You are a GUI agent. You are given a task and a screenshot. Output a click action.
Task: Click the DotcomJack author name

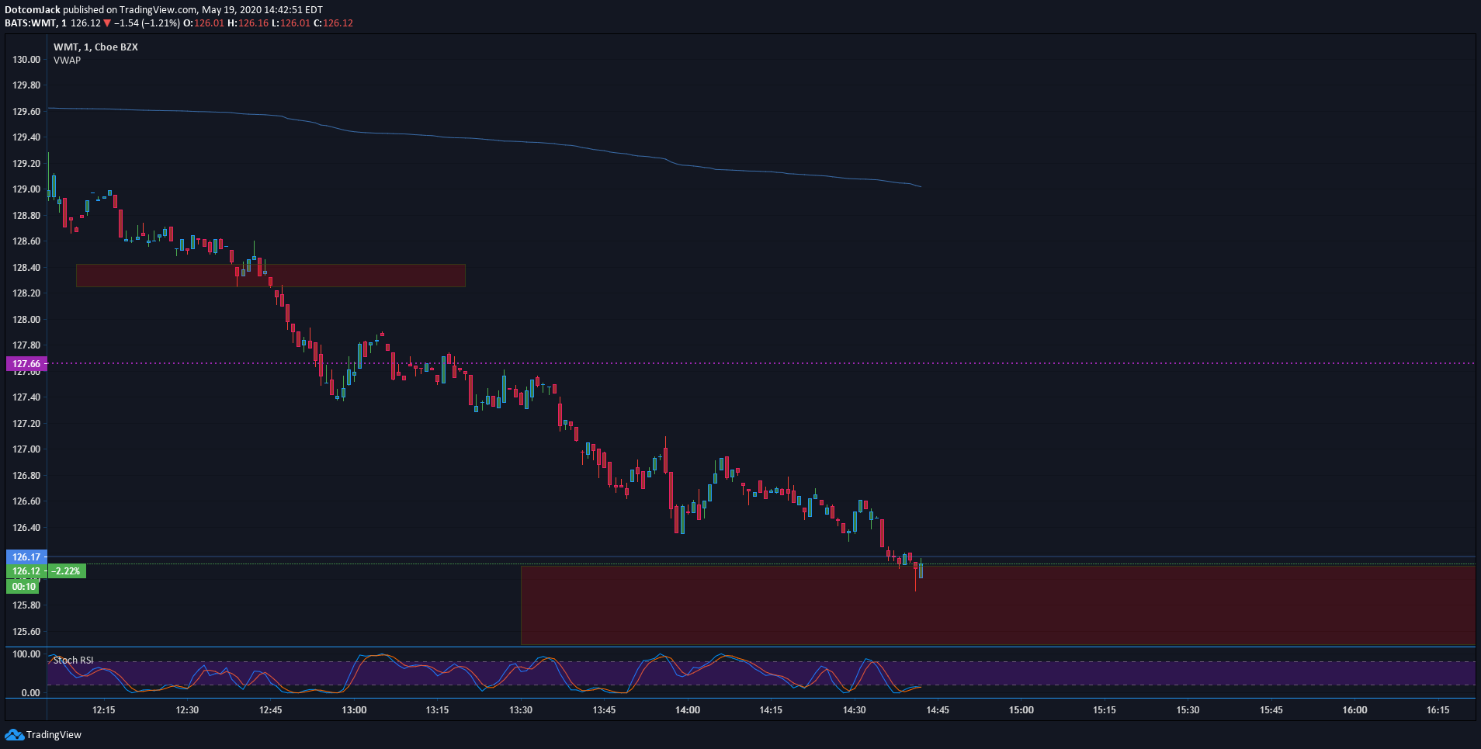click(x=33, y=10)
